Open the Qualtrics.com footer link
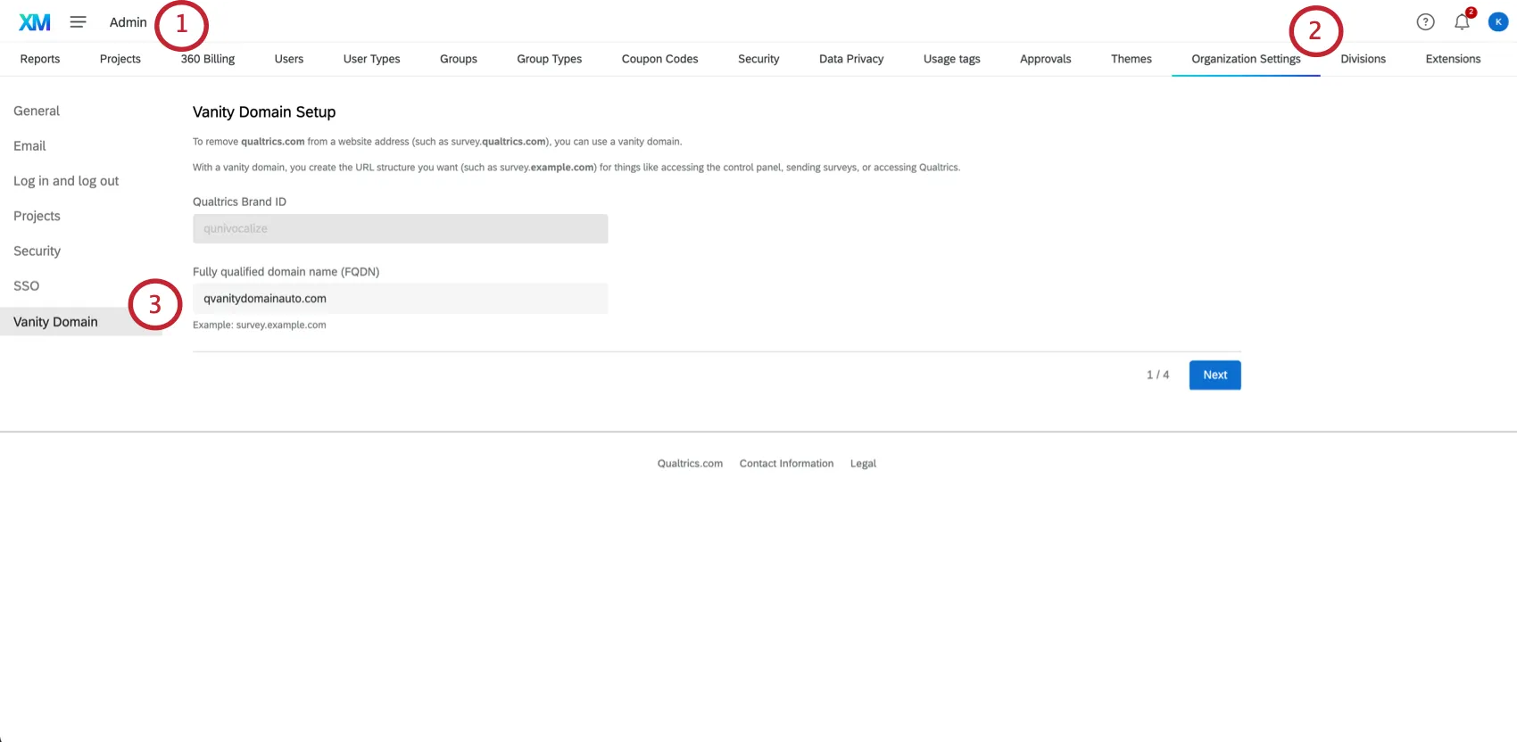The image size is (1517, 742). click(690, 464)
